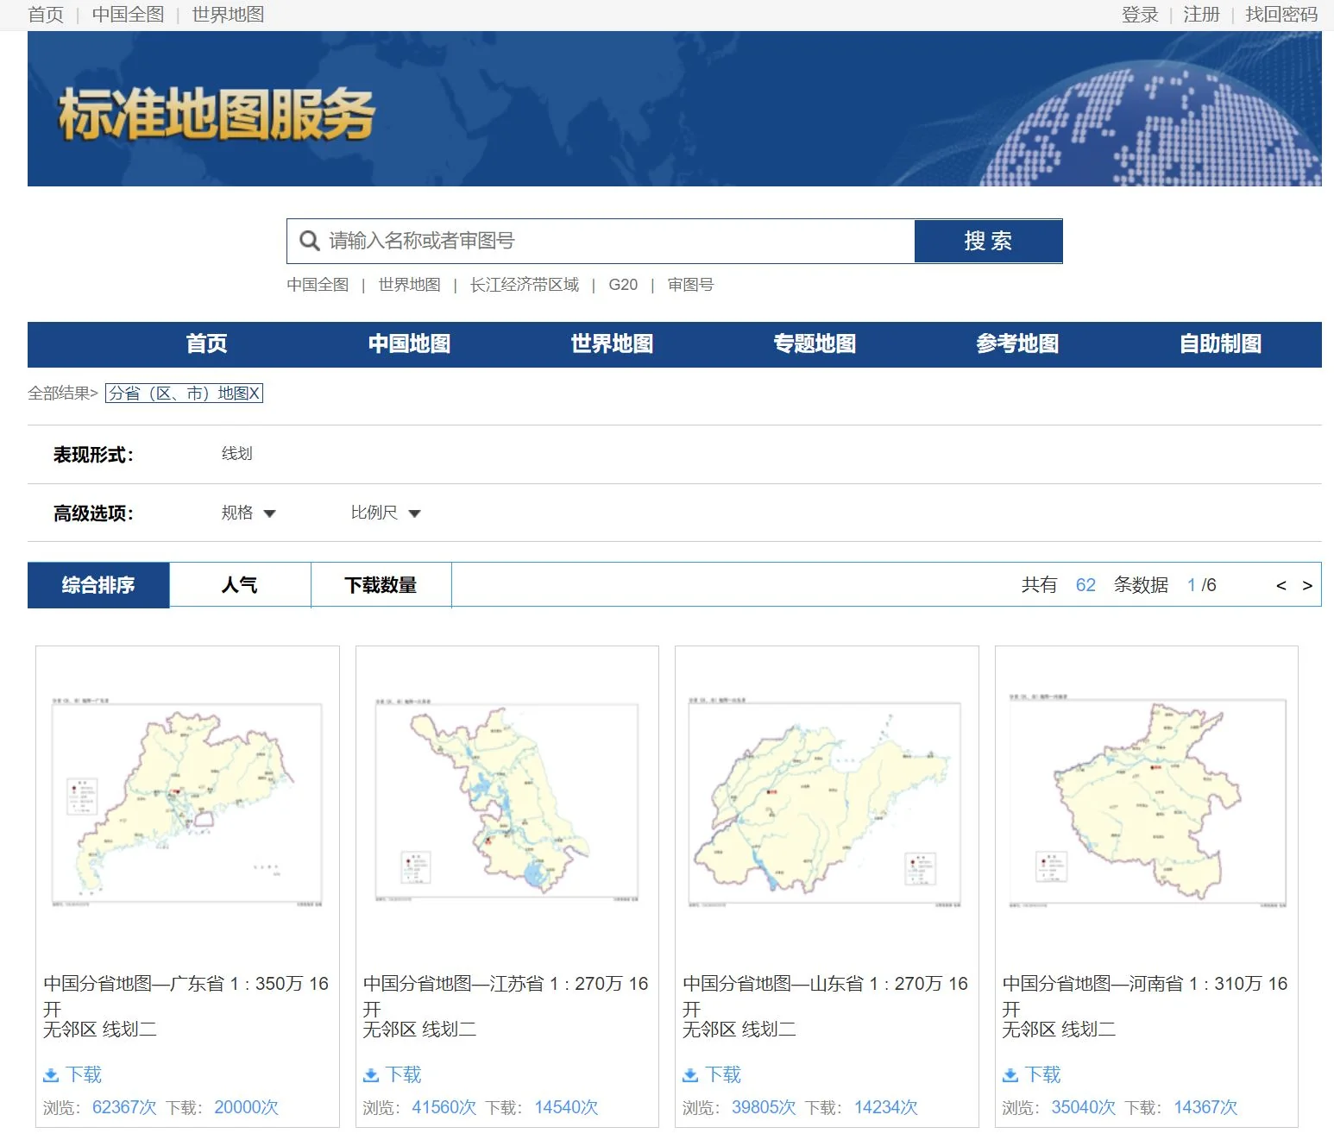1334x1140 pixels.
Task: Open the 自助制图 navigation tab
Action: click(1221, 343)
